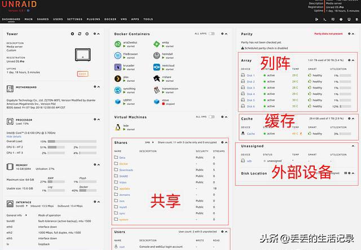
Task: Click the Hide details link under Processor
Action: tap(14, 137)
